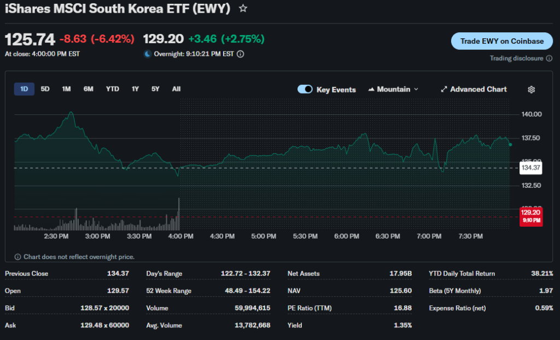Select the 1Y time range
This screenshot has width=560, height=340.
[x=135, y=89]
